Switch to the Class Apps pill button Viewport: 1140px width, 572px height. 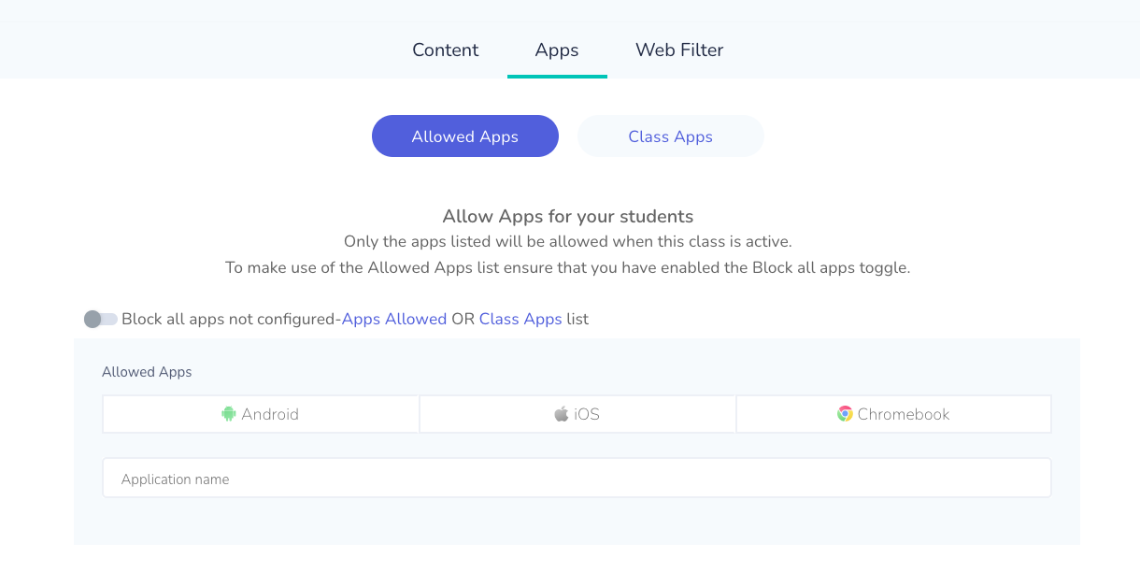tap(671, 136)
